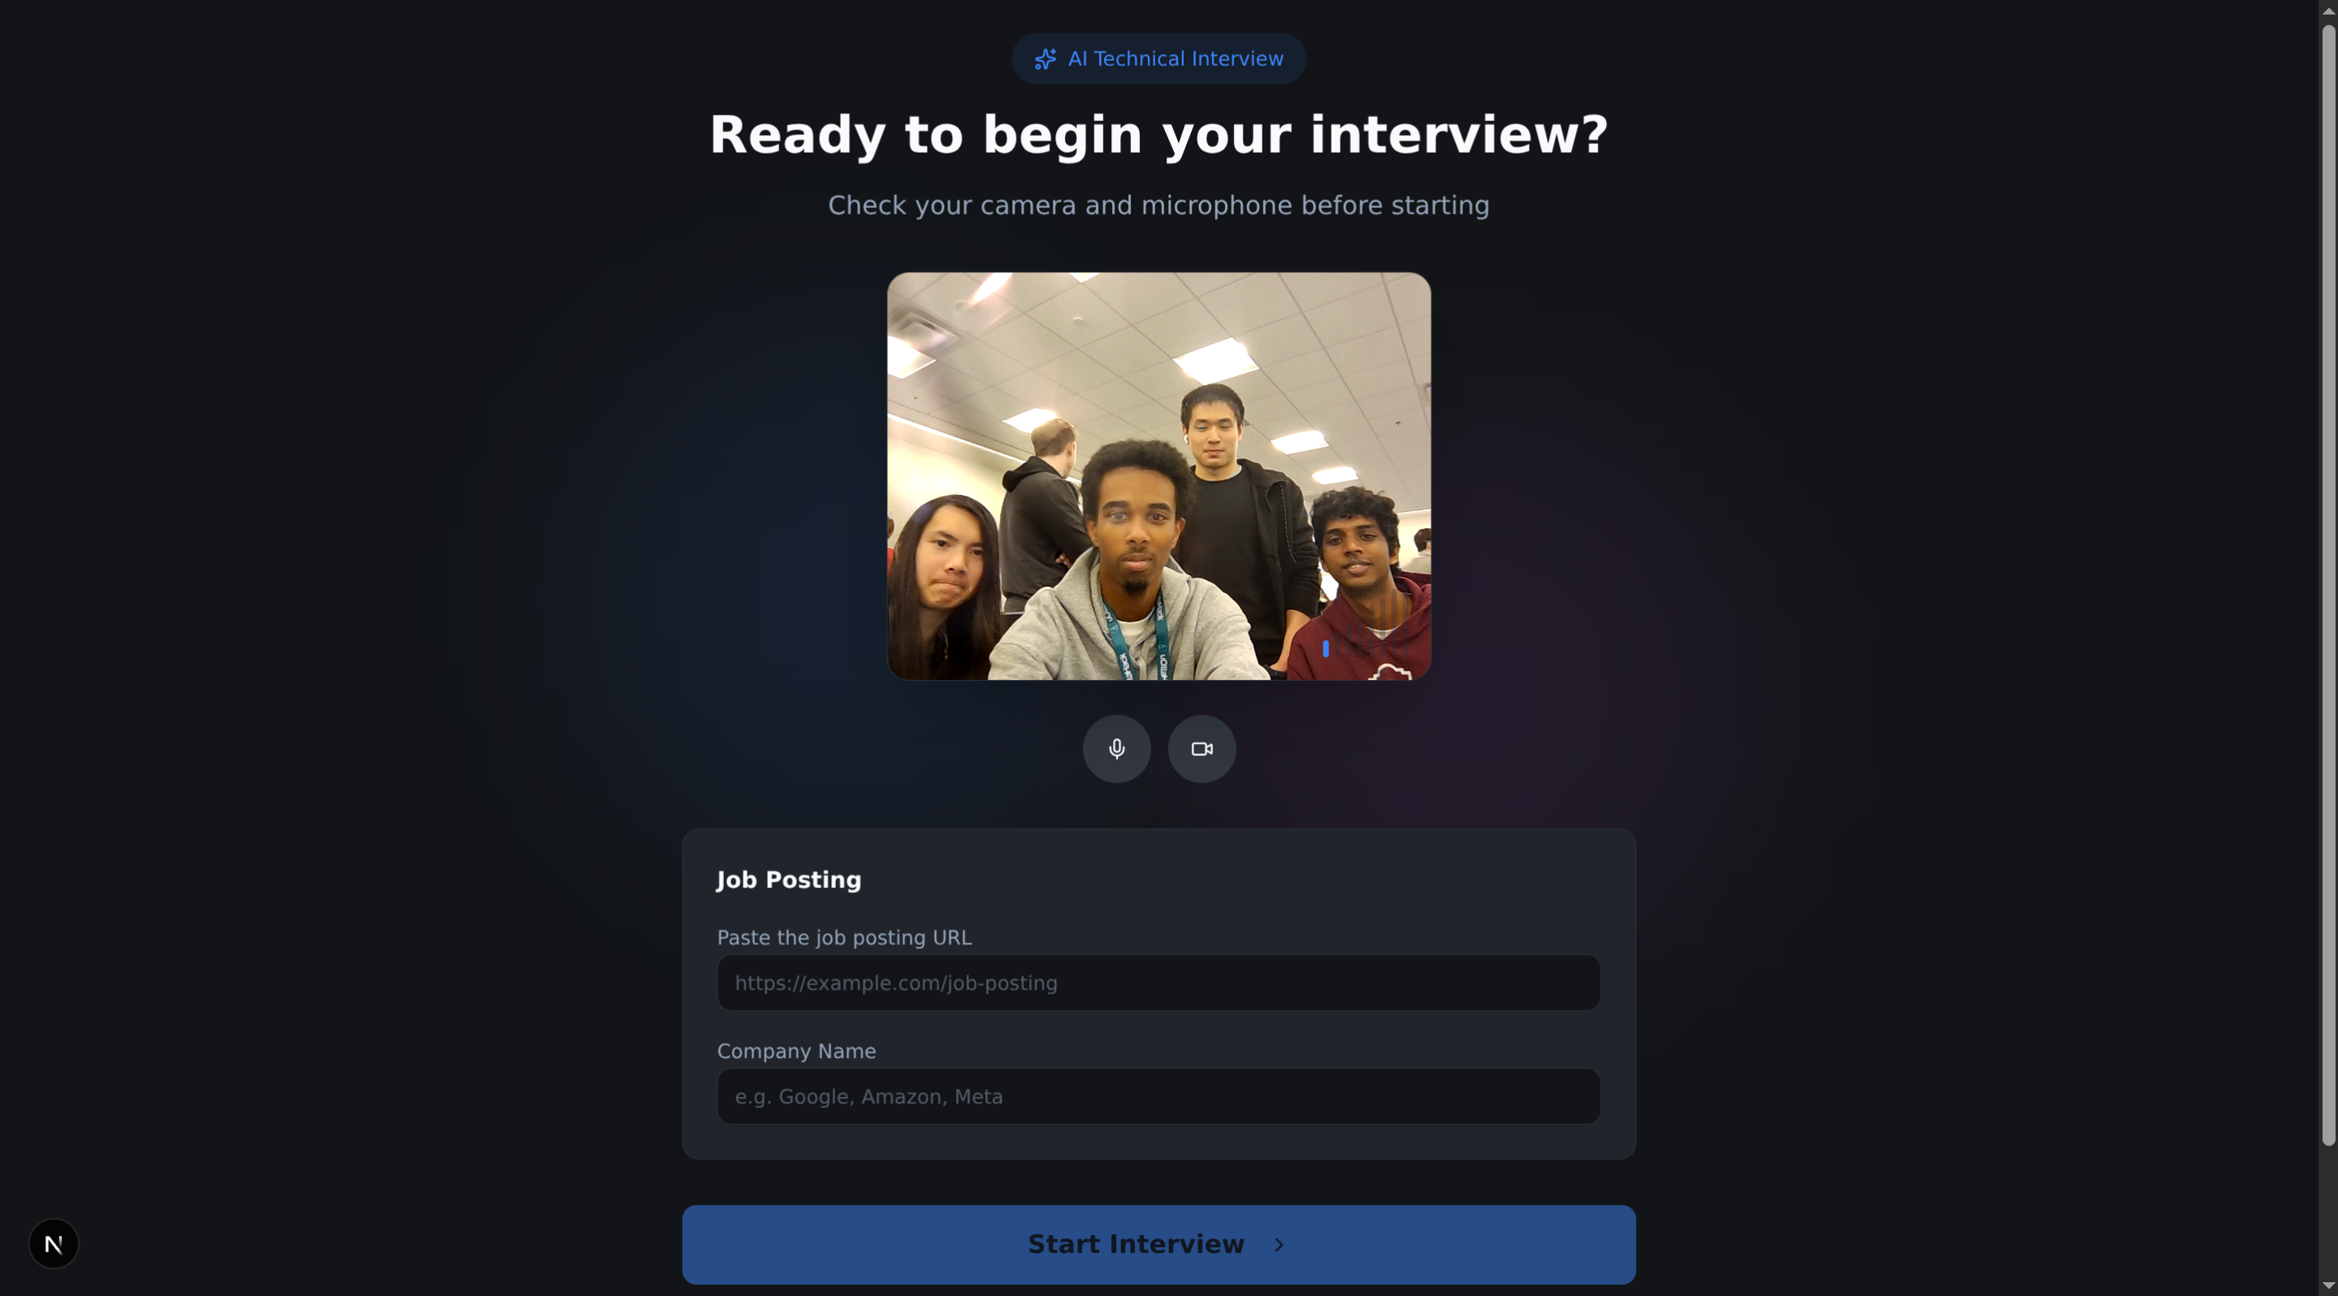Focus the job posting URL field

pyautogui.click(x=1158, y=983)
